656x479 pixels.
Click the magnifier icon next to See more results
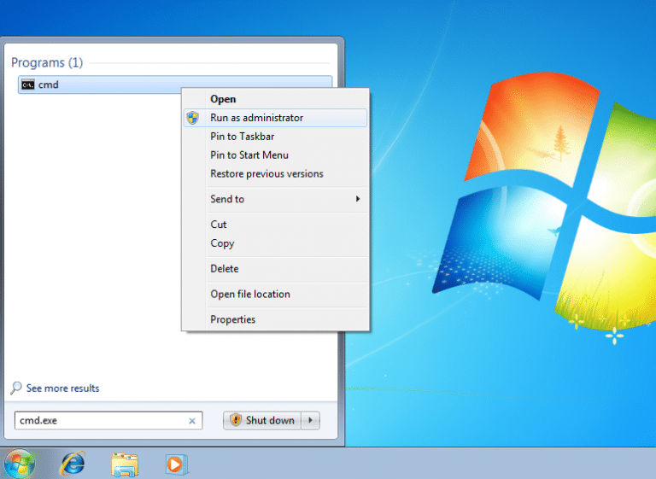[16, 388]
